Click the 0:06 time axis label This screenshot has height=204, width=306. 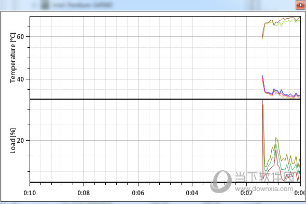click(138, 193)
